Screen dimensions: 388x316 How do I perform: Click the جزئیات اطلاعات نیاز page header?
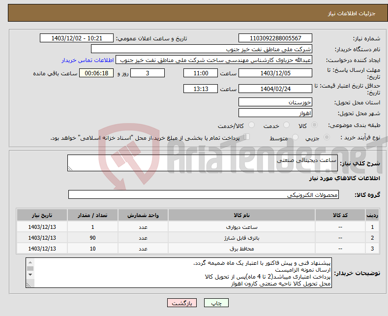[352, 13]
